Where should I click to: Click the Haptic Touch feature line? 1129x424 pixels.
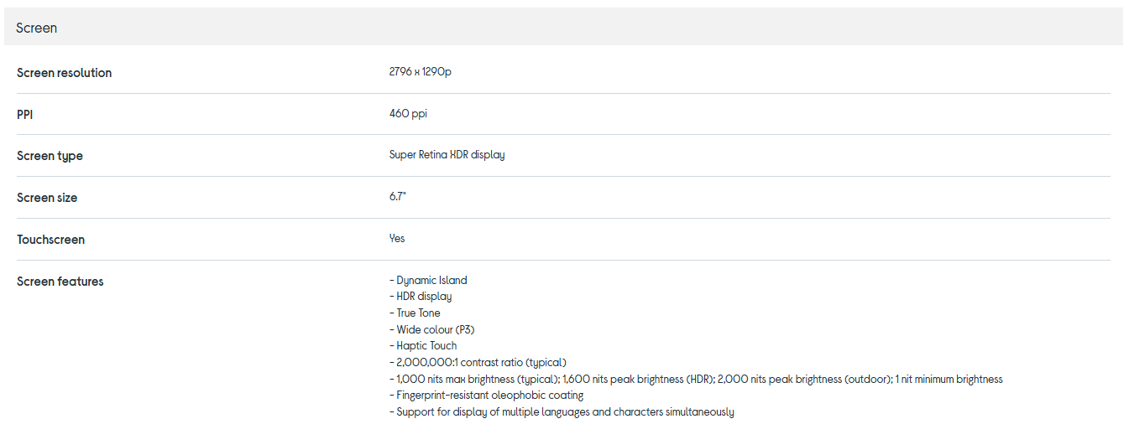423,346
